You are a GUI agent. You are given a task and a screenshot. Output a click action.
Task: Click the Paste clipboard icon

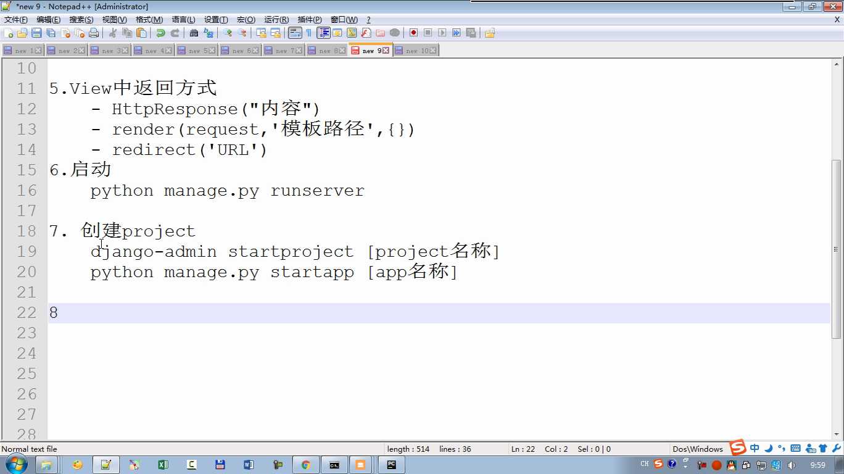[141, 33]
